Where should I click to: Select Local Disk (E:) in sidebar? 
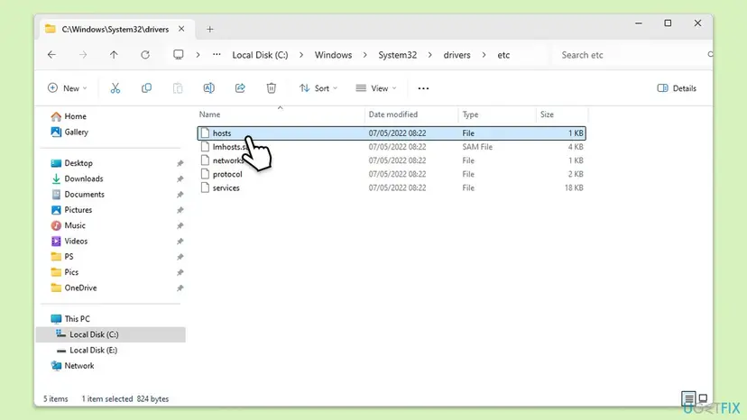(87, 350)
